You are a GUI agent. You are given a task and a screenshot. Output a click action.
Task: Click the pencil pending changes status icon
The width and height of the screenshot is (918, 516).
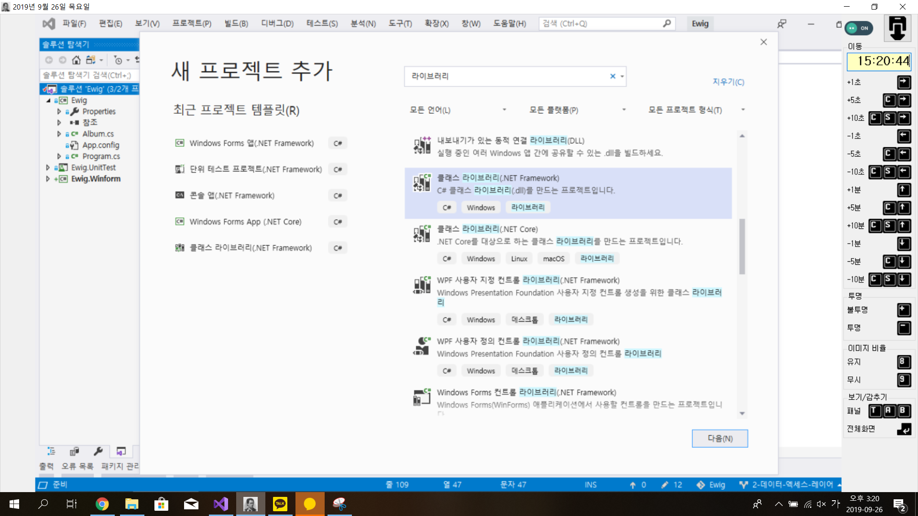[665, 484]
